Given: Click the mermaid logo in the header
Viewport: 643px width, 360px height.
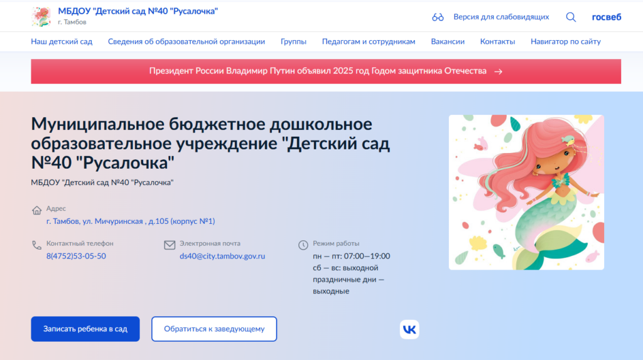Looking at the screenshot, I should (41, 17).
